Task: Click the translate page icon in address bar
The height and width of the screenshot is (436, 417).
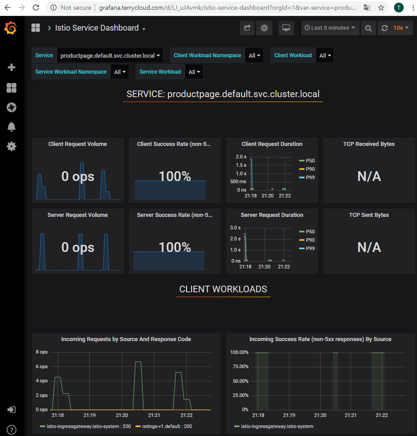Action: (x=367, y=8)
